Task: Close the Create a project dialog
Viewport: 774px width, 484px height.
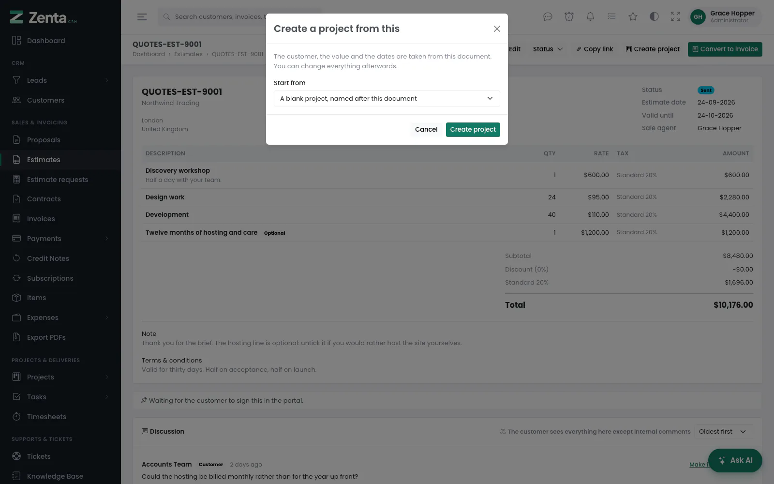Action: click(497, 29)
